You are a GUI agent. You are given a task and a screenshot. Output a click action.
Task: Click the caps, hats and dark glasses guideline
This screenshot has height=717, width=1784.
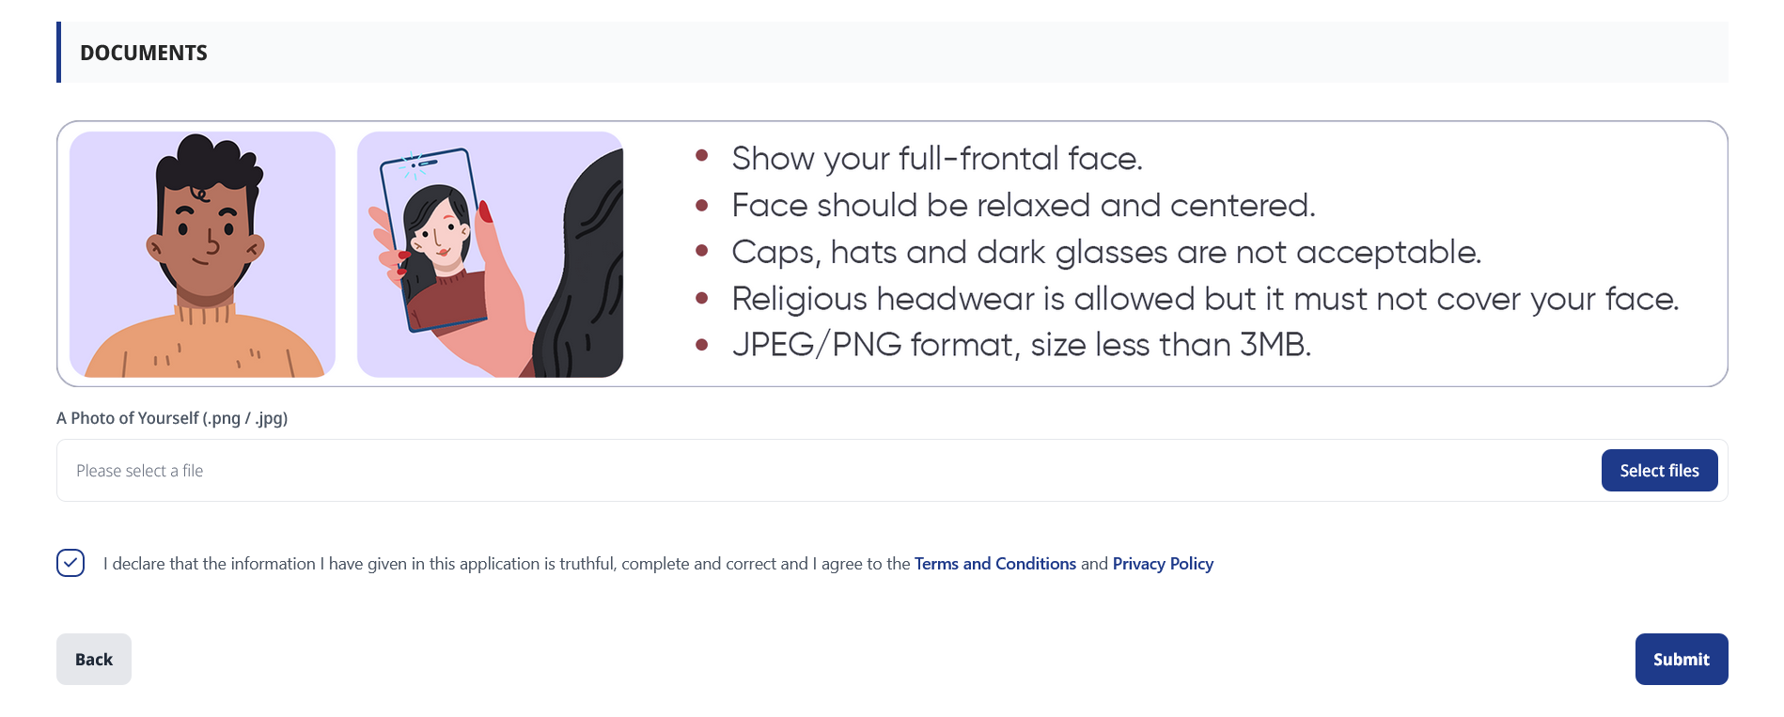[x=1105, y=253]
